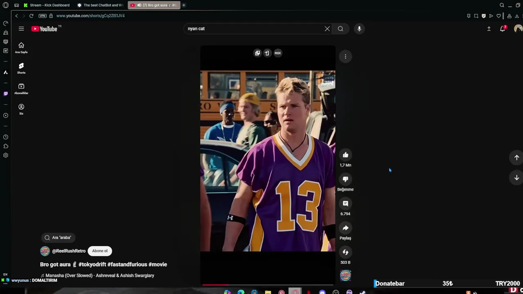Open Opera sidebar history clock icon
The height and width of the screenshot is (294, 523).
6,137
